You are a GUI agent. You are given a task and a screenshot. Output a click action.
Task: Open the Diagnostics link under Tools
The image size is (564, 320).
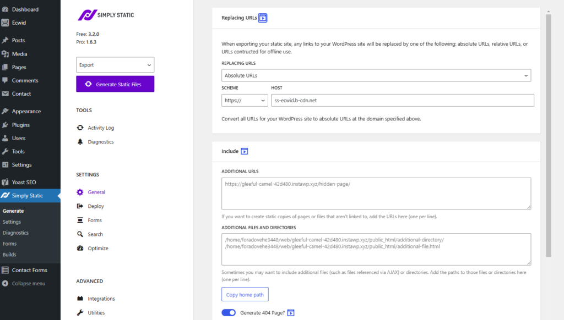pos(101,142)
